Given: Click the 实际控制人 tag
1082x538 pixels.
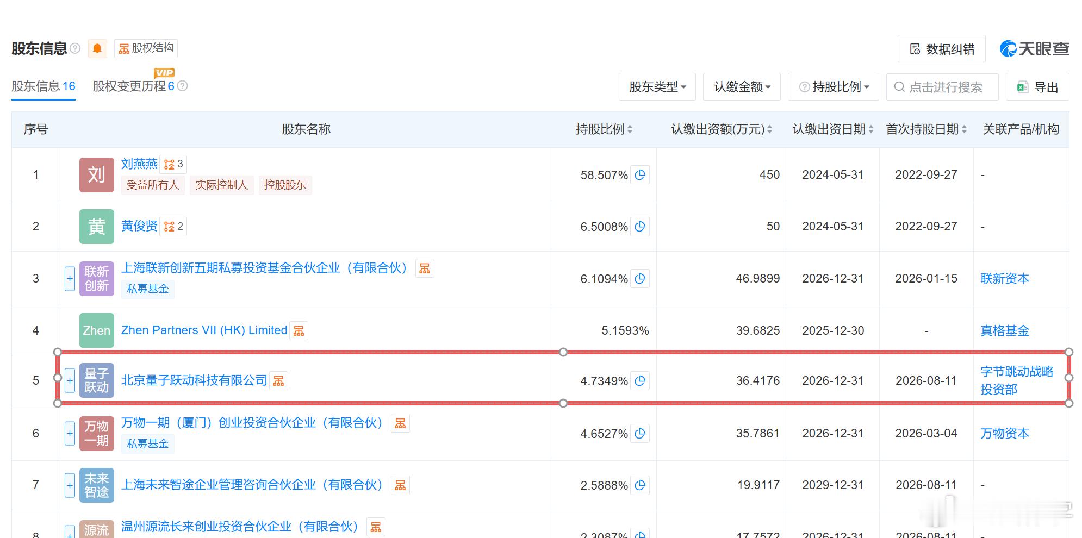Looking at the screenshot, I should [221, 185].
